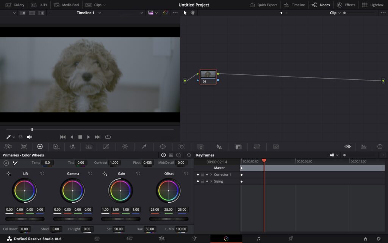Open the Qualifier eyedropper palette
Viewport: 388px width, 243px height.
pos(144,147)
